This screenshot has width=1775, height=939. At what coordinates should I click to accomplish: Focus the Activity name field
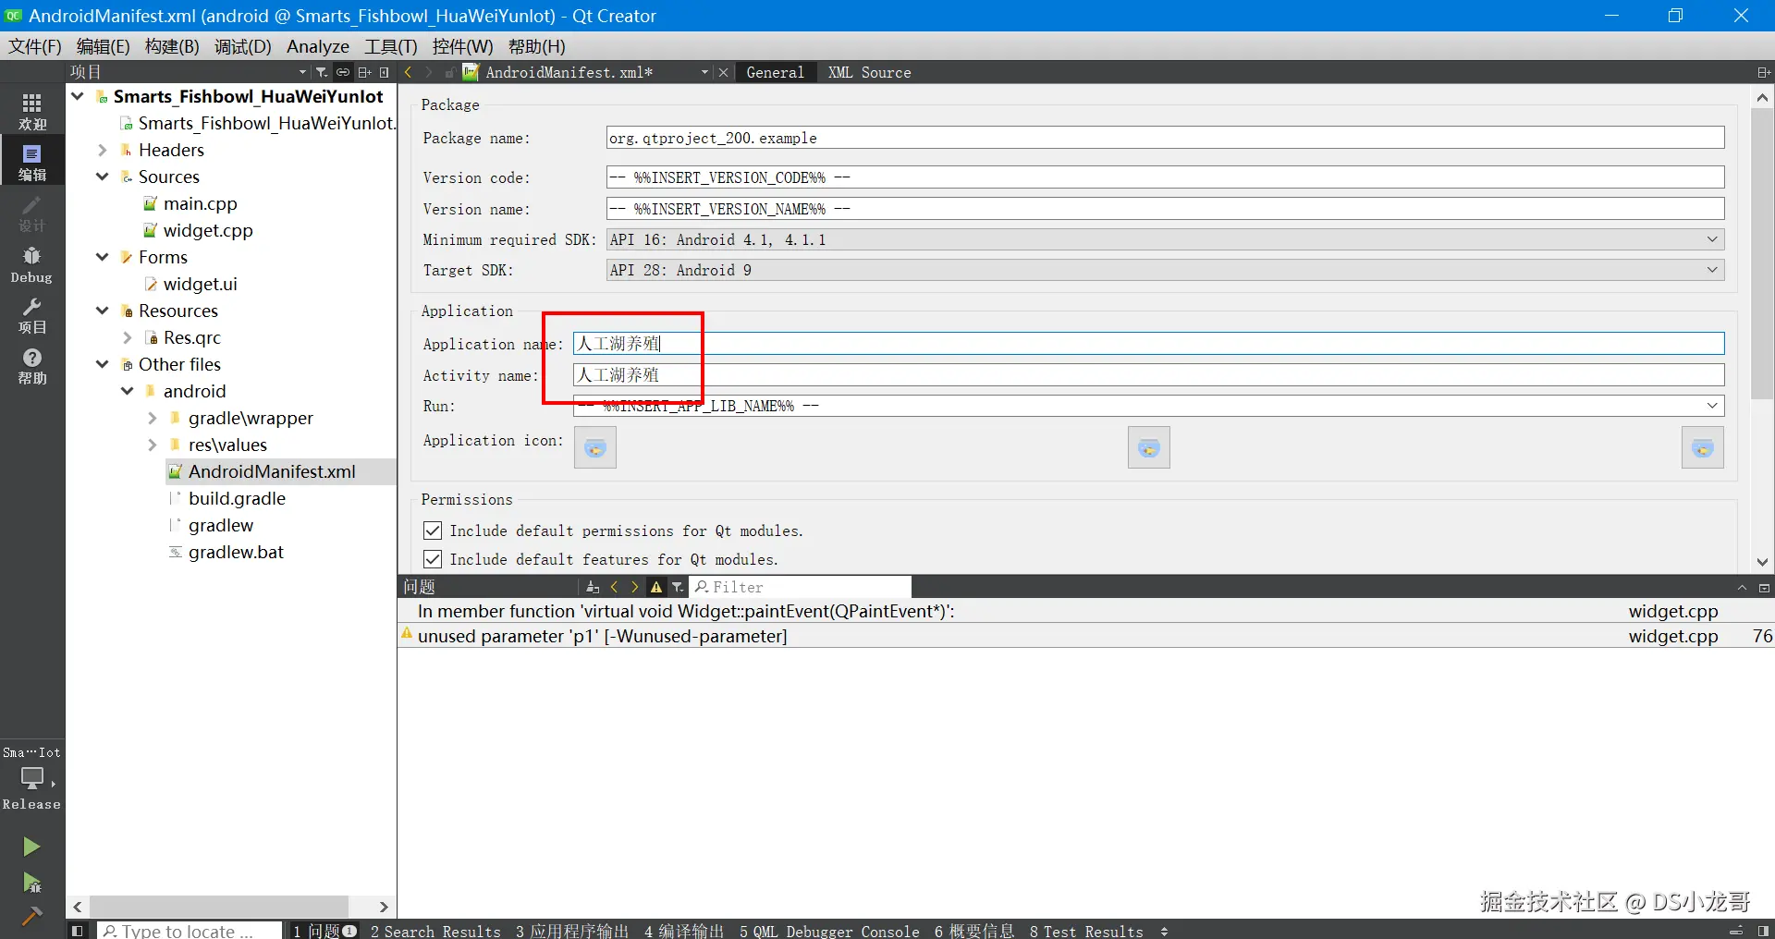coord(1148,374)
